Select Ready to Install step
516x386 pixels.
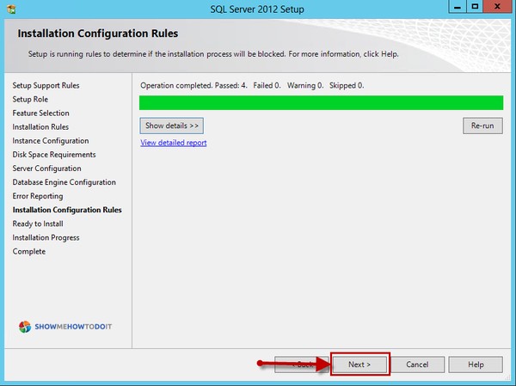pyautogui.click(x=38, y=224)
